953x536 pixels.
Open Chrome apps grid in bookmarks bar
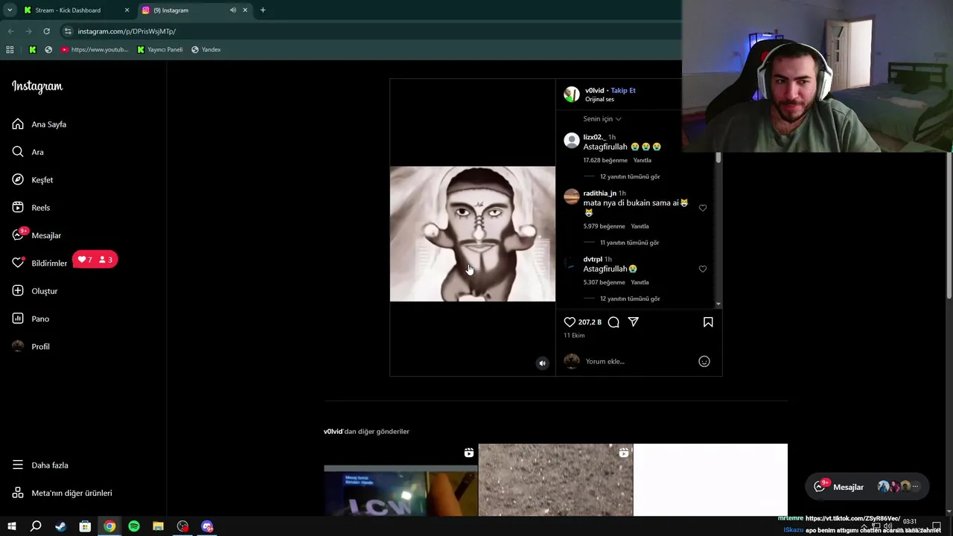pos(10,50)
